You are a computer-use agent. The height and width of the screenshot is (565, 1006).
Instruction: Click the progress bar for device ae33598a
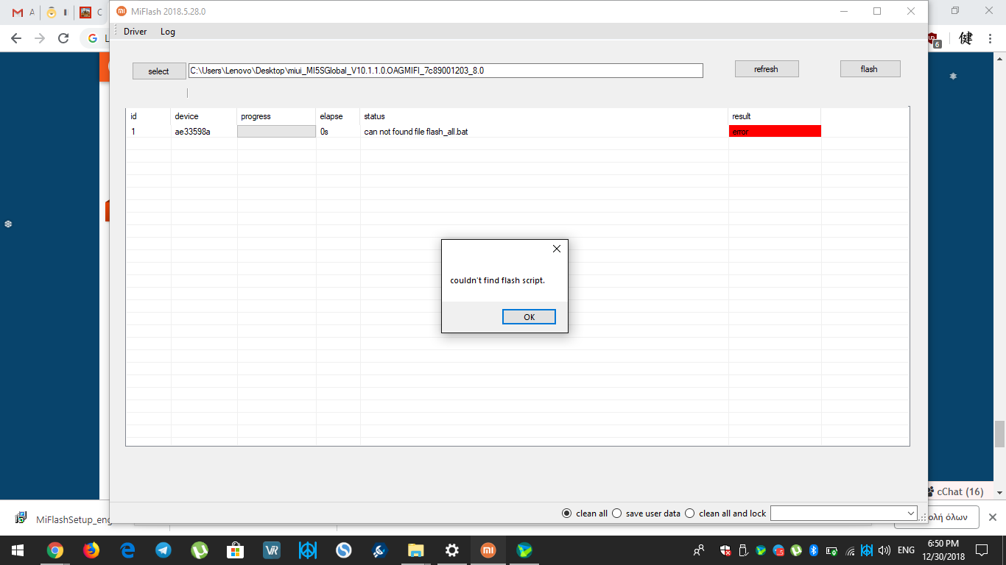pyautogui.click(x=276, y=132)
